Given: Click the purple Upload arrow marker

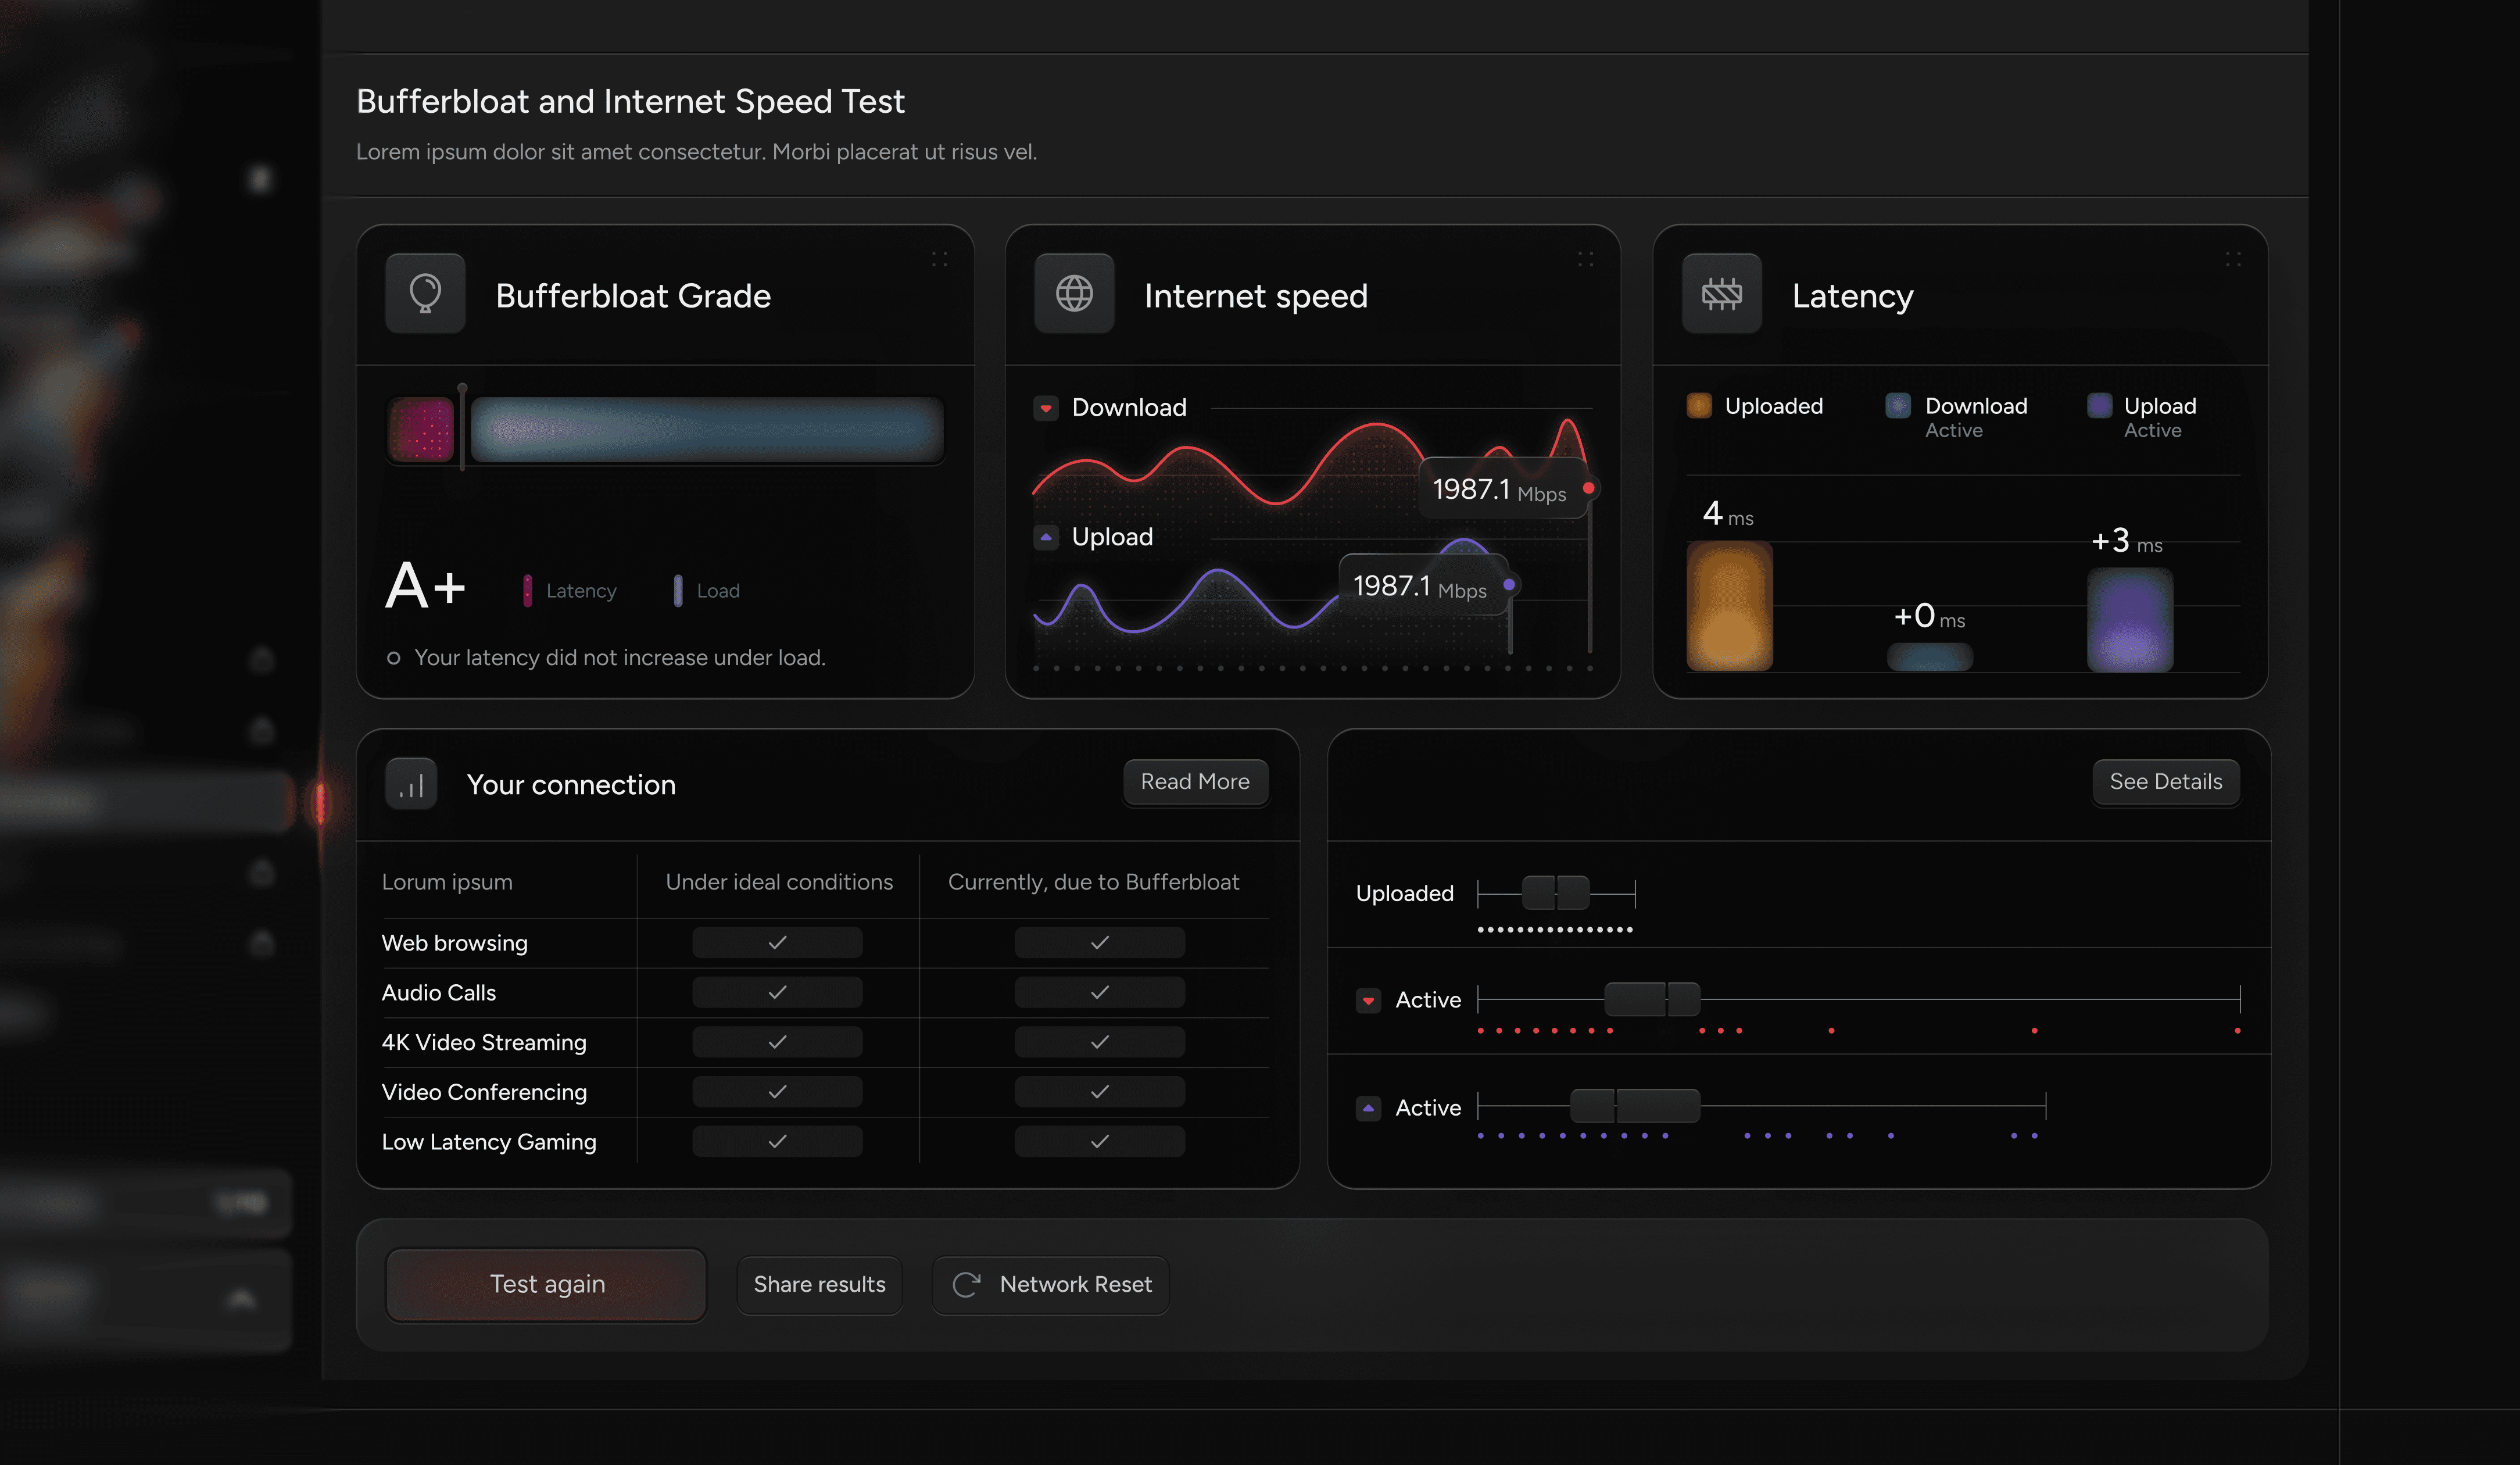Looking at the screenshot, I should pos(1046,537).
